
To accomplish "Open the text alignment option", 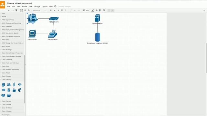I will click(x=62, y=10).
